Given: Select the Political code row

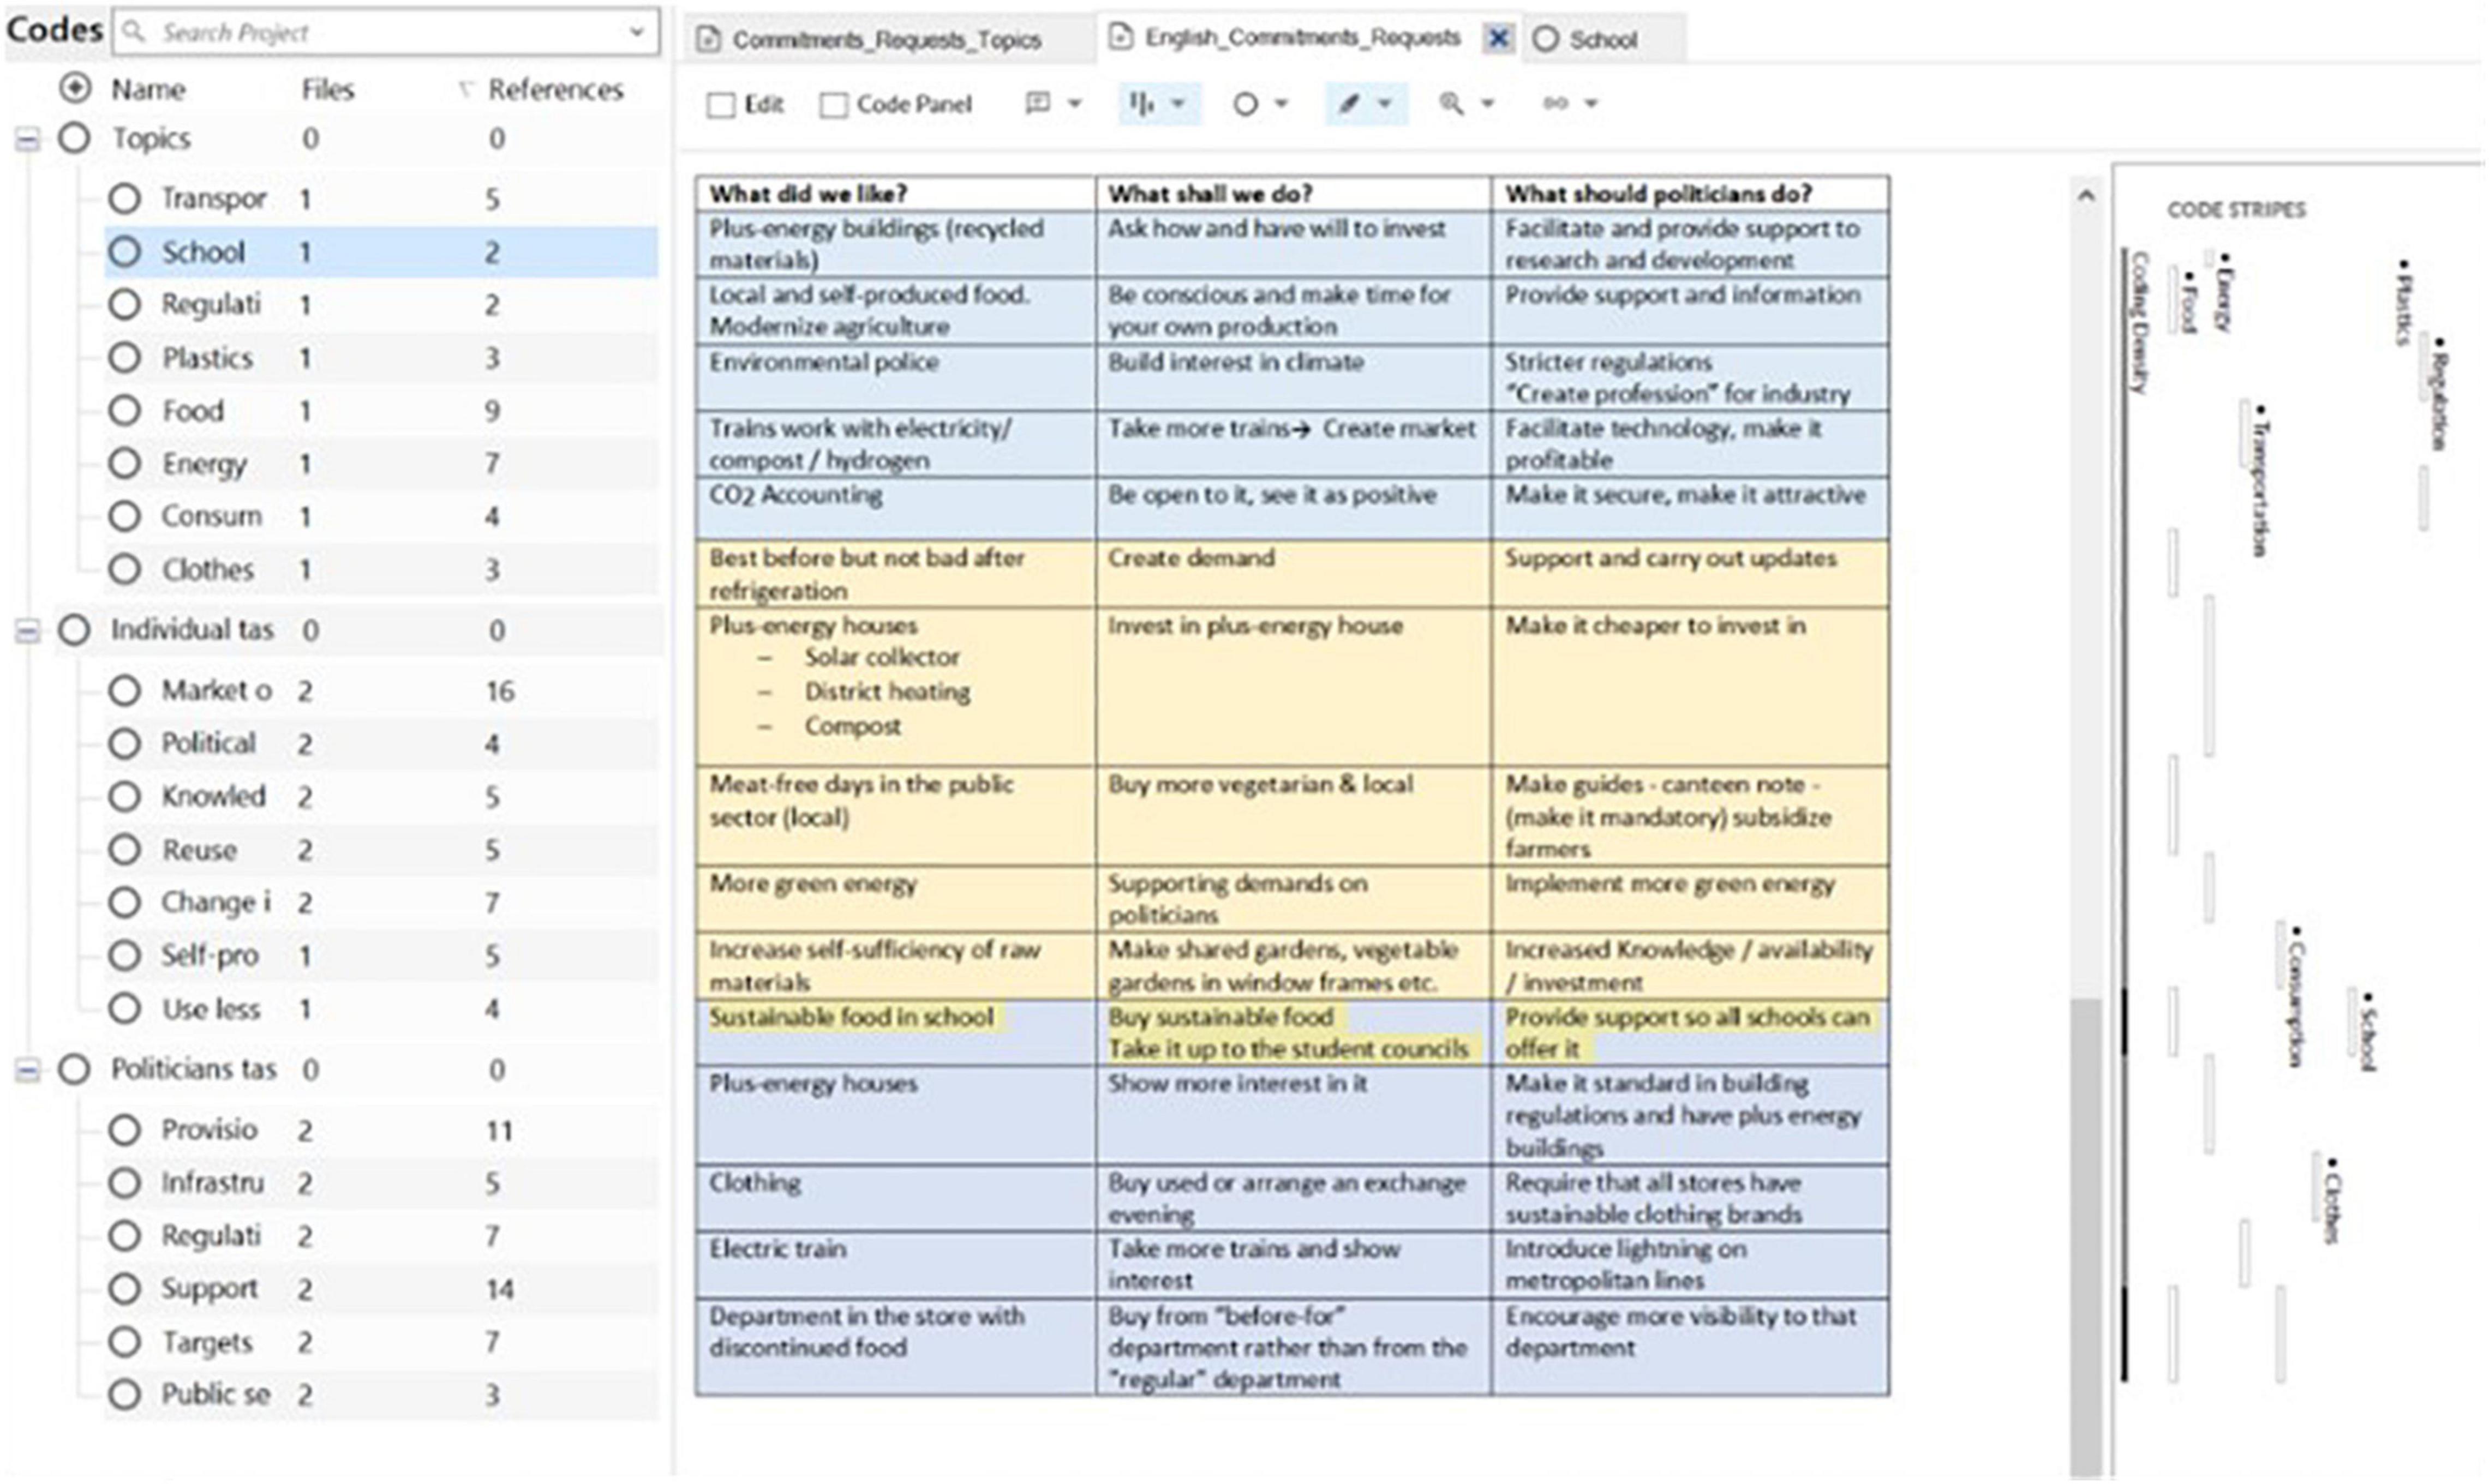Looking at the screenshot, I should point(381,743).
